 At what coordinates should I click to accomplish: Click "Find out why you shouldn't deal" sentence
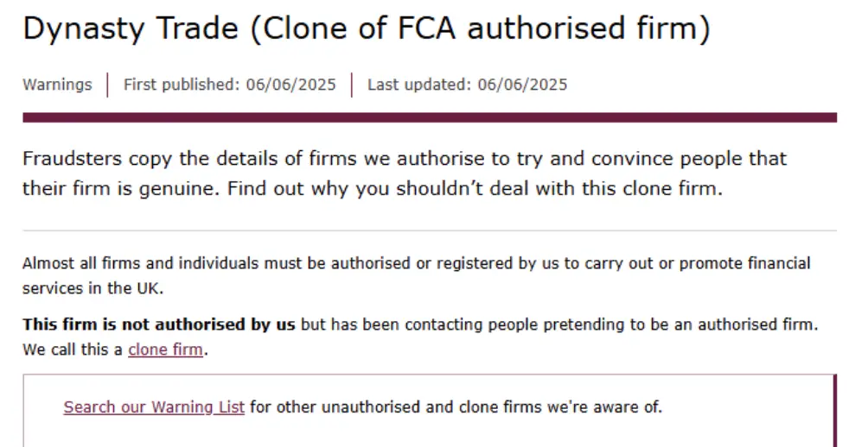point(474,189)
